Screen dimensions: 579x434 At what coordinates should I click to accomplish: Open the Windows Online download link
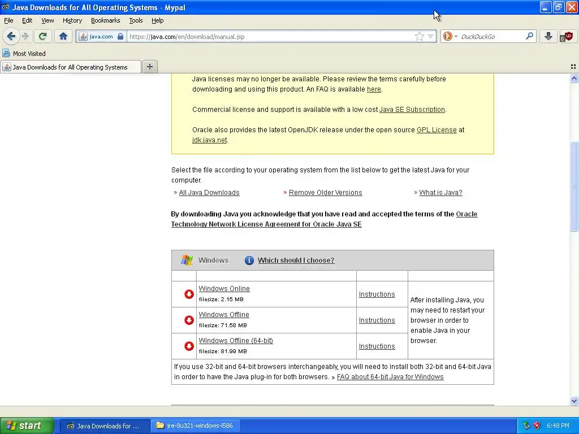click(224, 289)
